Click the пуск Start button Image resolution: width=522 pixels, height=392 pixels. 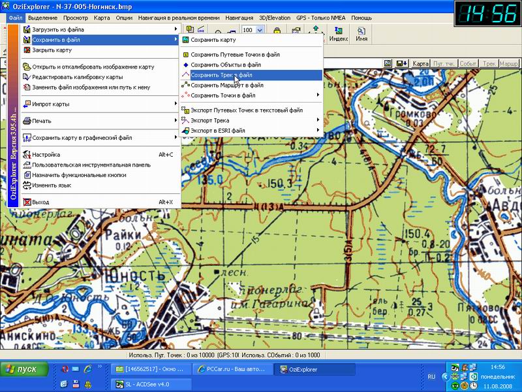[x=24, y=369]
